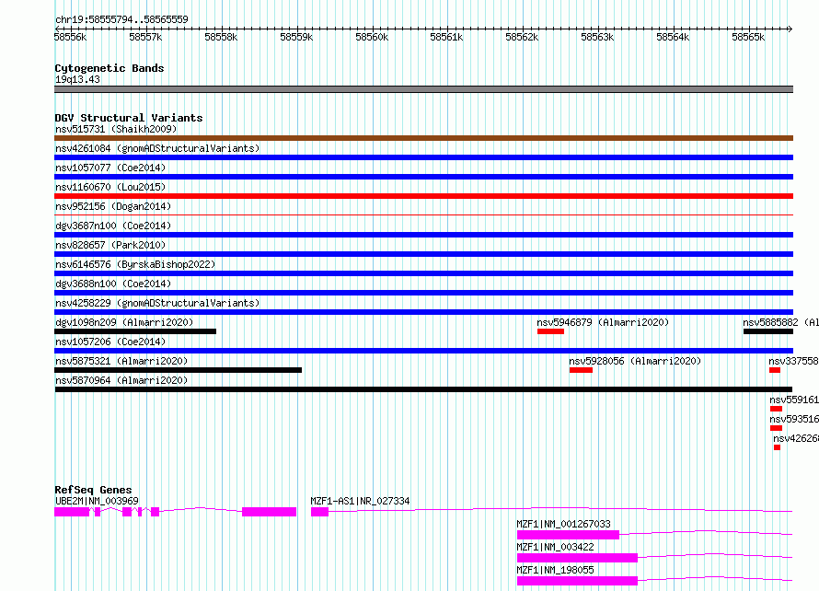Click the DGV Structural Variants track title
819x591 pixels.
[129, 118]
